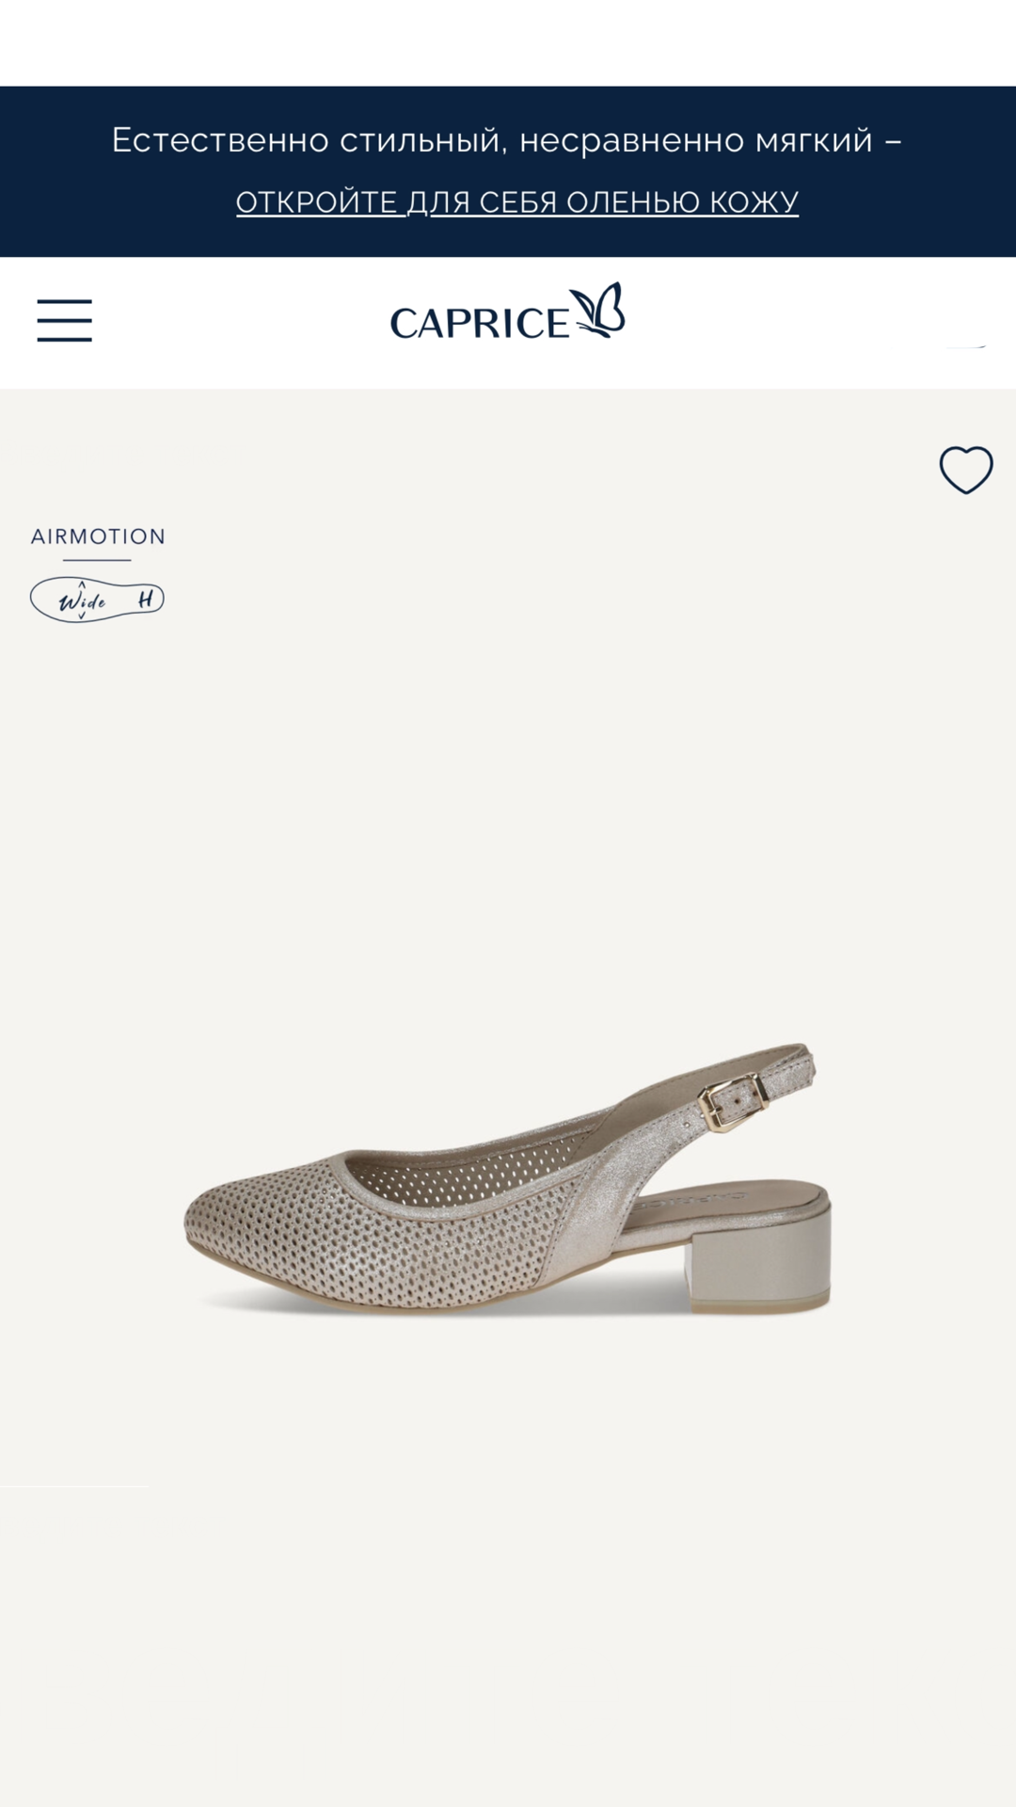Image resolution: width=1016 pixels, height=1807 pixels.
Task: Open the slingback shoe product photo
Action: [x=508, y=1178]
